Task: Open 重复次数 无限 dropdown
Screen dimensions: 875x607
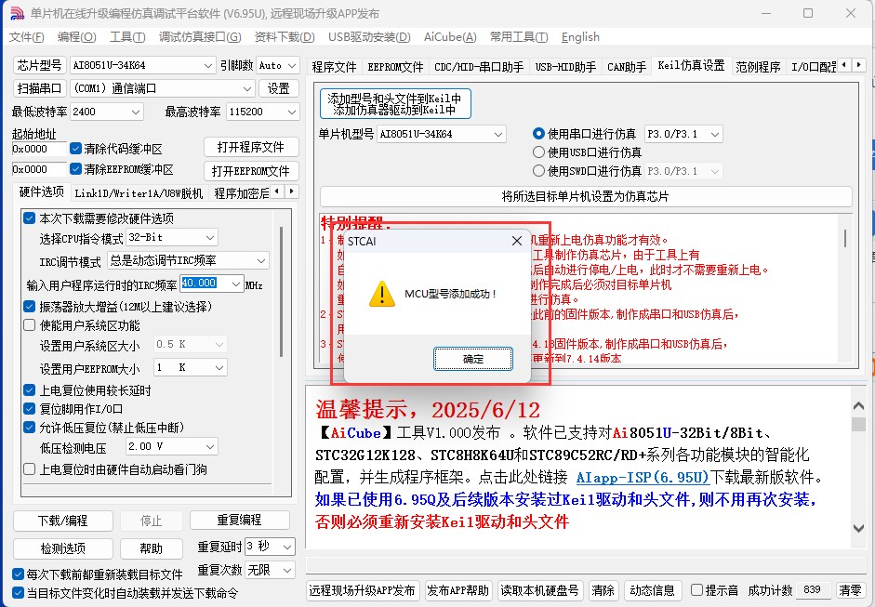Action: 271,570
